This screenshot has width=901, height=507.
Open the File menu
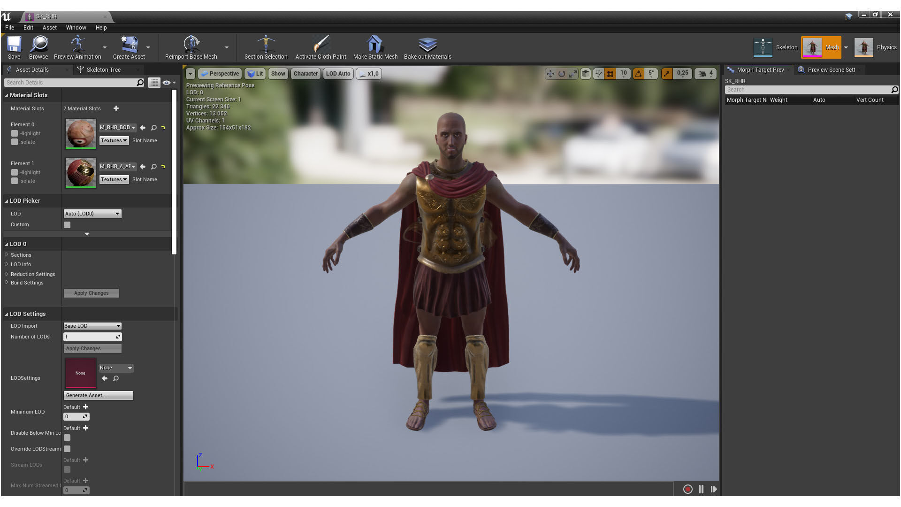coord(9,28)
